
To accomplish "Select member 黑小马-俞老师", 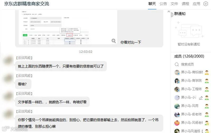I will click(191, 114).
